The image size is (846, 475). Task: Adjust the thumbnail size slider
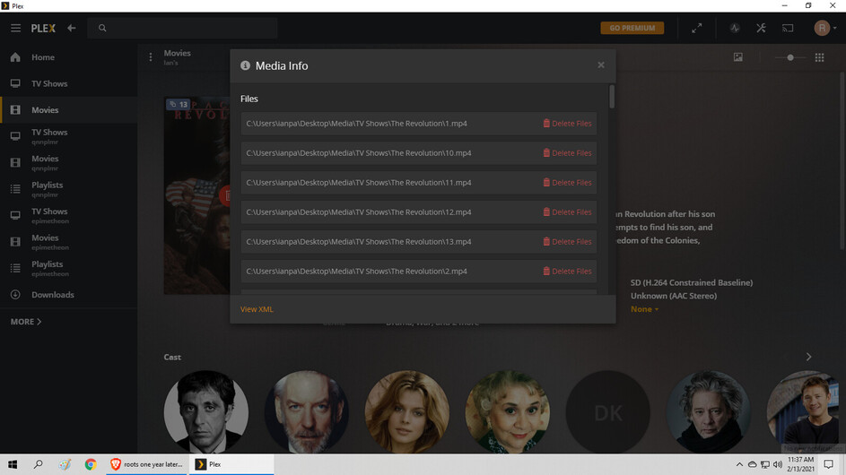789,57
